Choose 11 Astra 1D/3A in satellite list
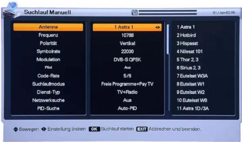242x142 pixels. (x=193, y=108)
